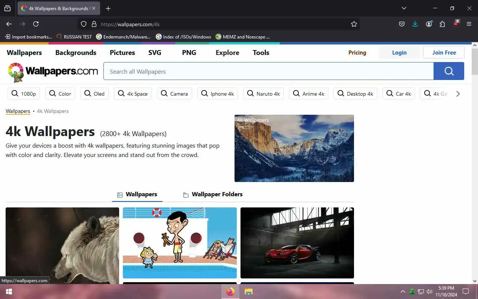Screen dimensions: 478x299
Task: Select the Oled search tag
Action: (x=94, y=93)
